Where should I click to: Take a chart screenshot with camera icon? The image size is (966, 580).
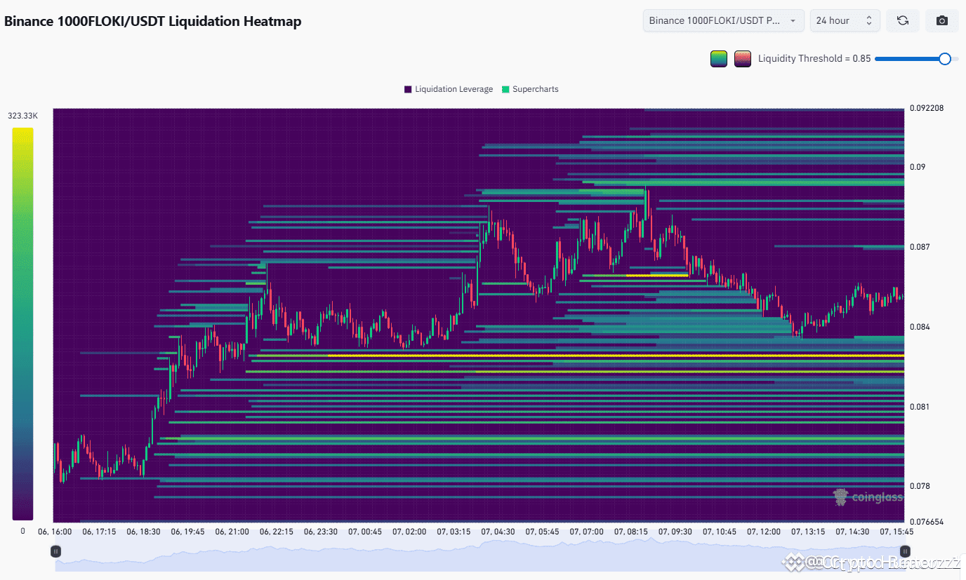pyautogui.click(x=942, y=20)
